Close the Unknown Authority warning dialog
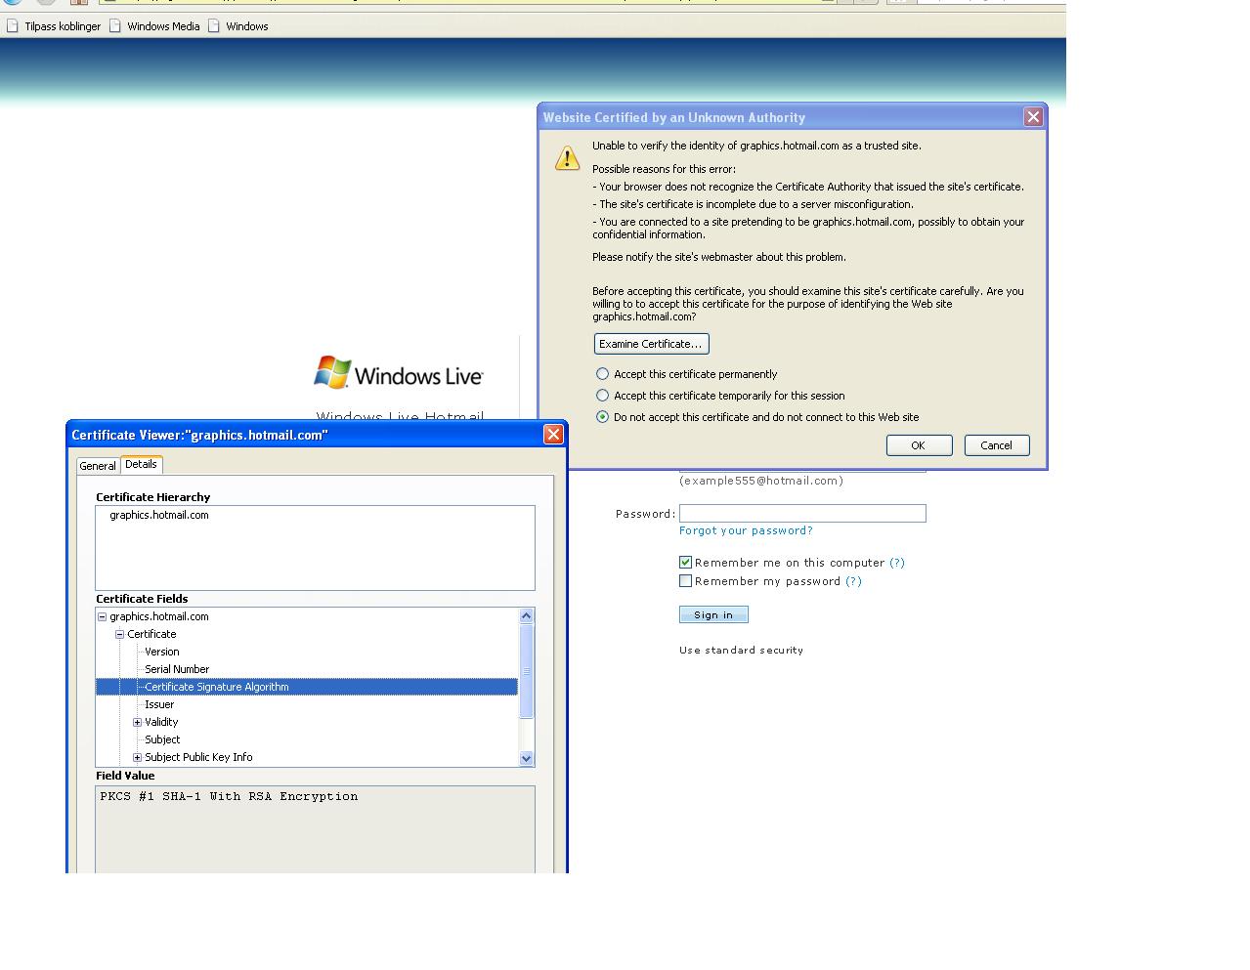Image resolution: width=1250 pixels, height=970 pixels. tap(1033, 117)
